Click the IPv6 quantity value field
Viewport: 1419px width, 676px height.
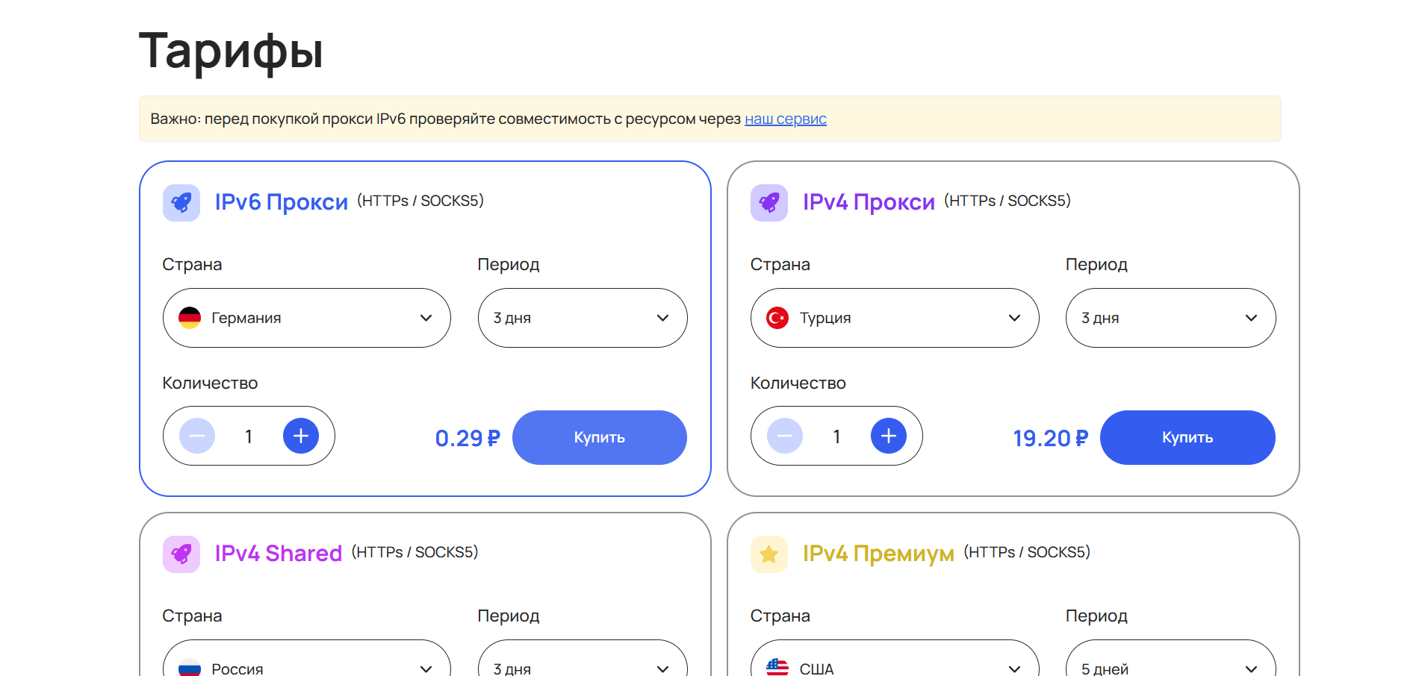point(249,436)
